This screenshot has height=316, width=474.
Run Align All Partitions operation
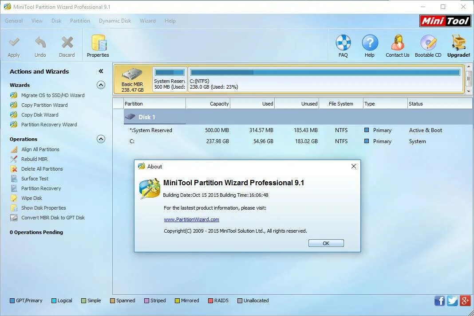click(40, 149)
